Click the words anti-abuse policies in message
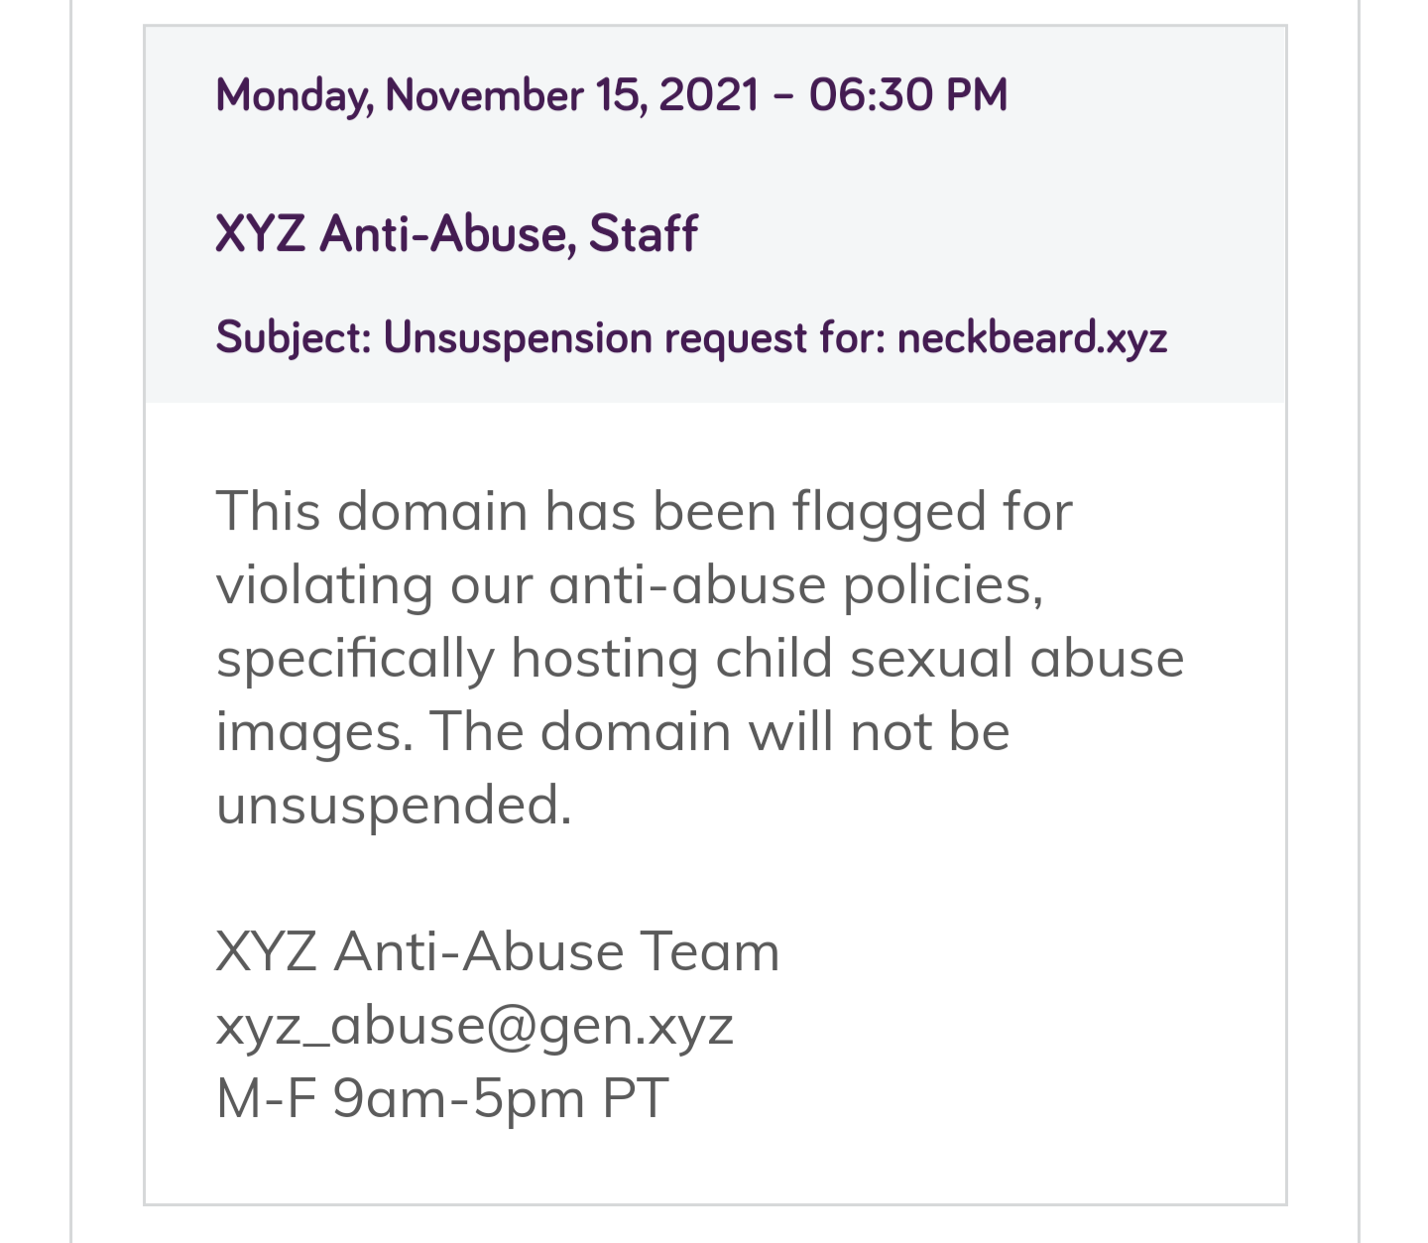Screen dimensions: 1428x1243 coord(795,585)
